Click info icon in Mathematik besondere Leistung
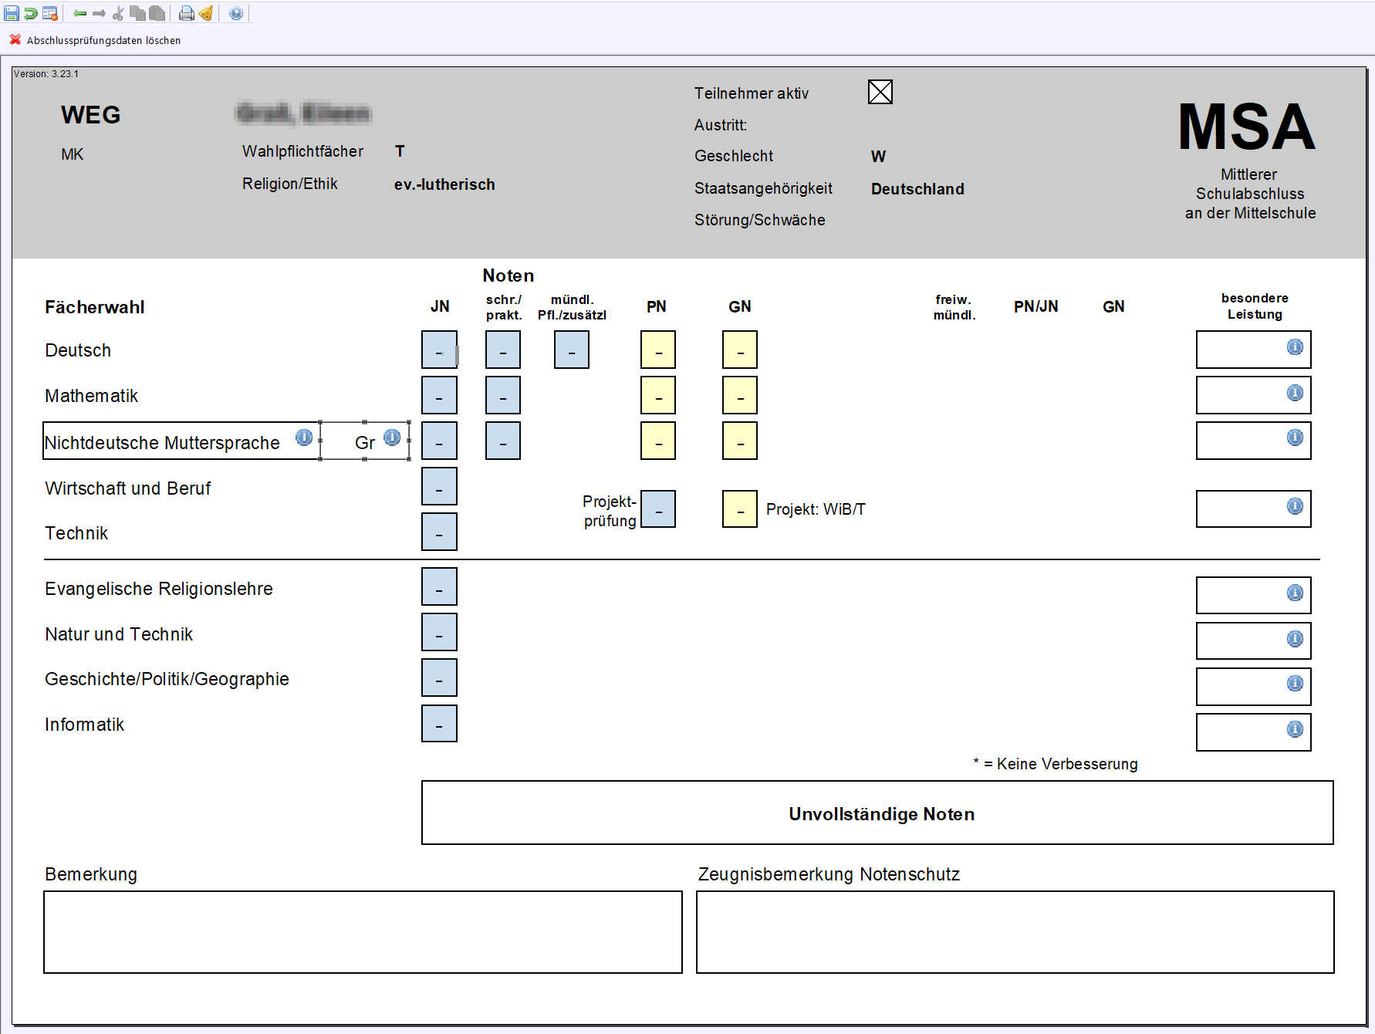Screen dimensions: 1375x1034 click(1295, 393)
